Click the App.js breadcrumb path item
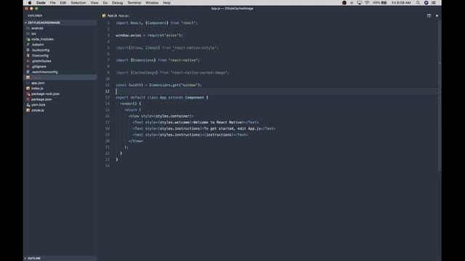This screenshot has width=465, height=261. click(x=124, y=16)
